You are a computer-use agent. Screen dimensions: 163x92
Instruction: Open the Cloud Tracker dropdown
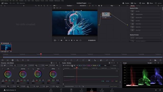pyautogui.click(x=114, y=86)
